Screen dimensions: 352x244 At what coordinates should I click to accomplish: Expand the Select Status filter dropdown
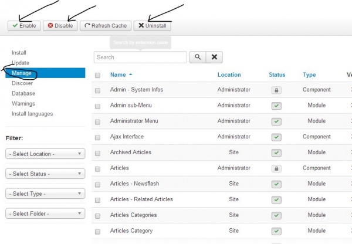pos(45,174)
